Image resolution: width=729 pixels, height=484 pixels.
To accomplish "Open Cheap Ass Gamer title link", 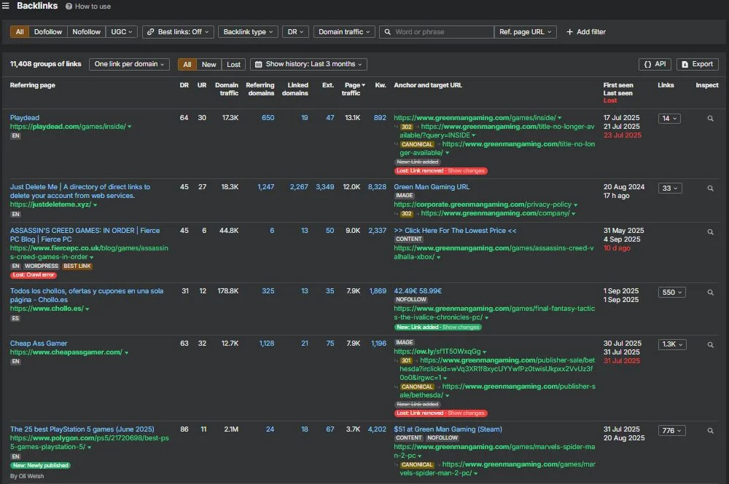I will (39, 344).
